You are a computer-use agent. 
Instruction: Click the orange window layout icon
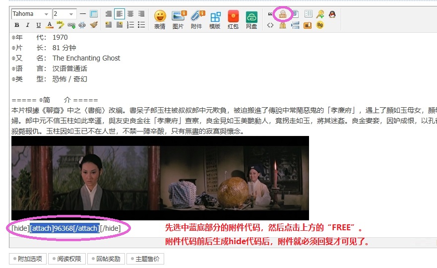308,25
